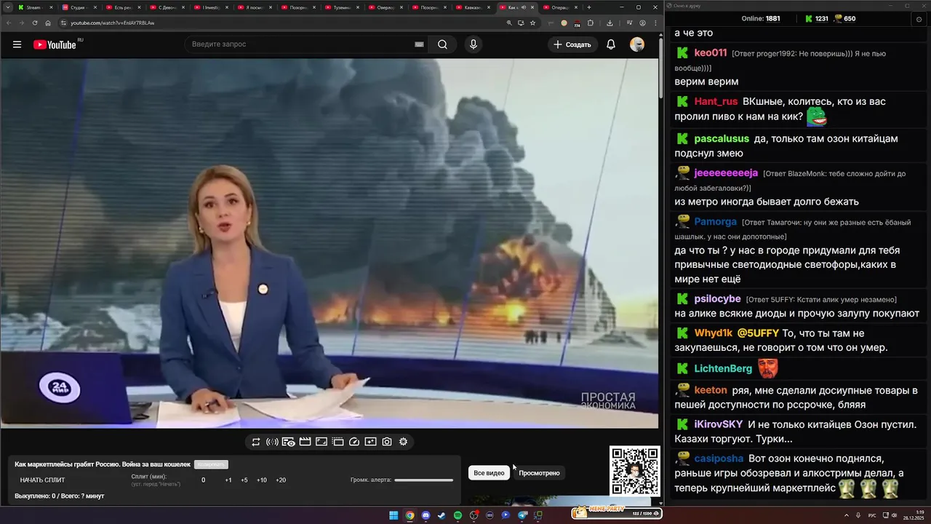
Task: Add +1 minute to split
Action: [x=228, y=480]
